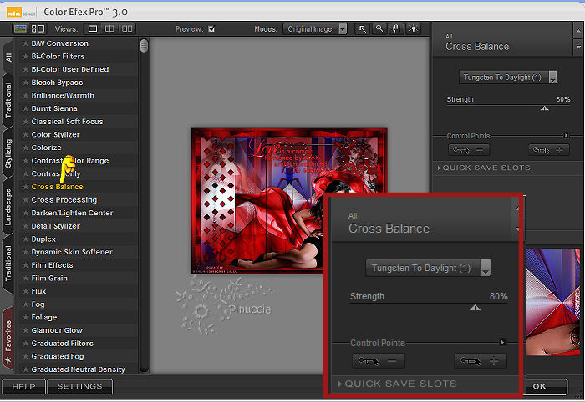Select the Graduated Fog filter
The image size is (585, 402).
58,356
